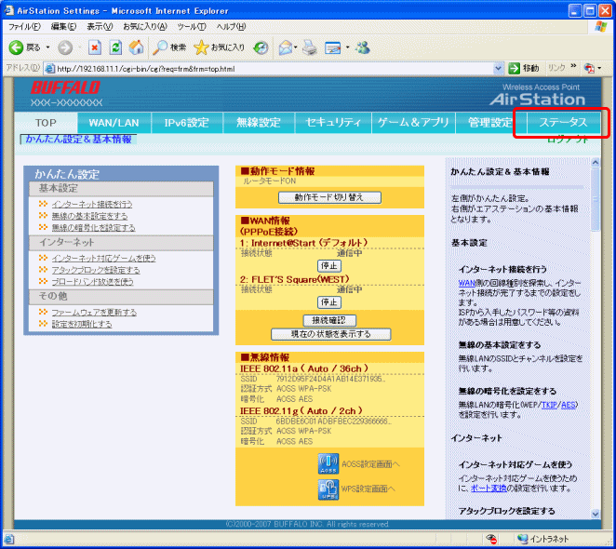Screen dimensions: 616x549
Task: Switch to the セキュリティ tab
Action: pyautogui.click(x=333, y=123)
